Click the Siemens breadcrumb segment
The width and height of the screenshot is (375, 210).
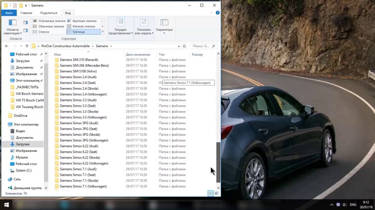pyautogui.click(x=102, y=46)
